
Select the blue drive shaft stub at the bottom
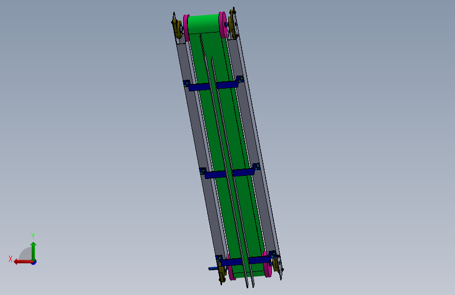point(213,269)
